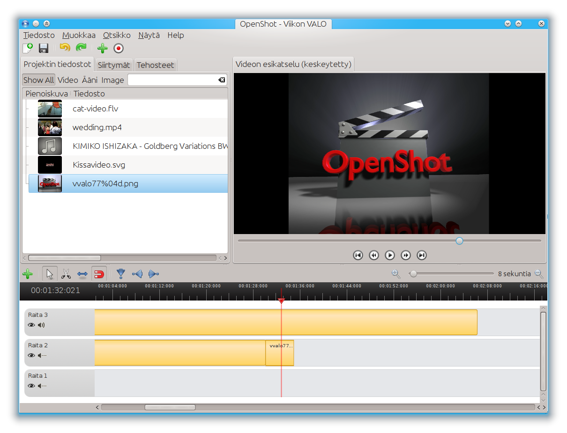567x433 pixels.
Task: Open the Näytä menu
Action: [x=149, y=35]
